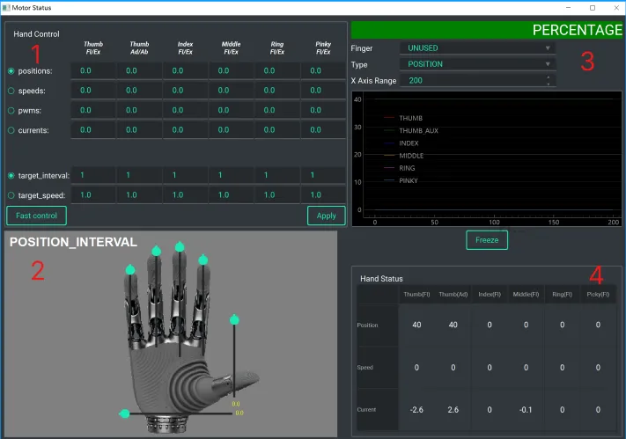
Task: Click the horizontal slider handle below the hand
Action: point(125,413)
